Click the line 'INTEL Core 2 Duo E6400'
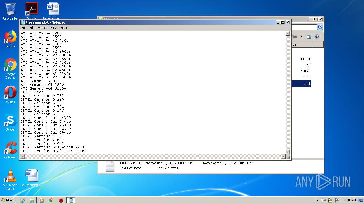Screen dimensions: 364x204 coord(46,133)
